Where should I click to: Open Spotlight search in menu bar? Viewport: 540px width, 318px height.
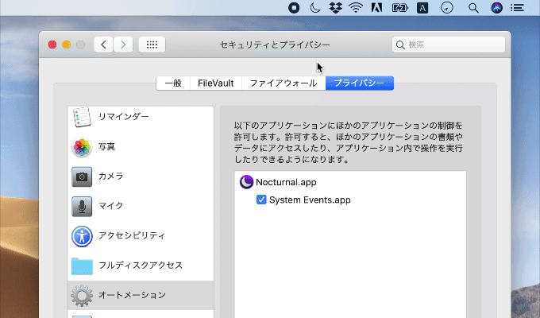[x=473, y=8]
